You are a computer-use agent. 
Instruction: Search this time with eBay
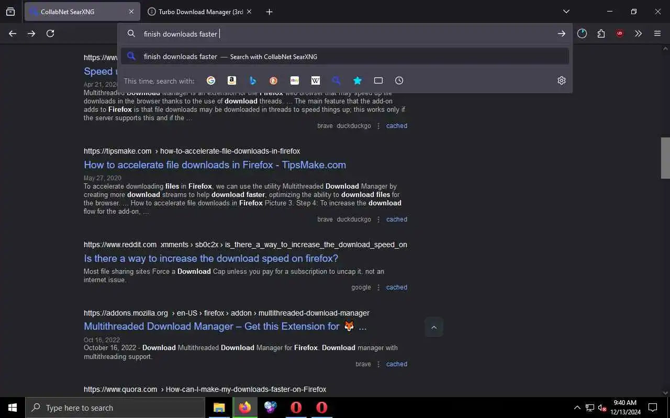295,80
